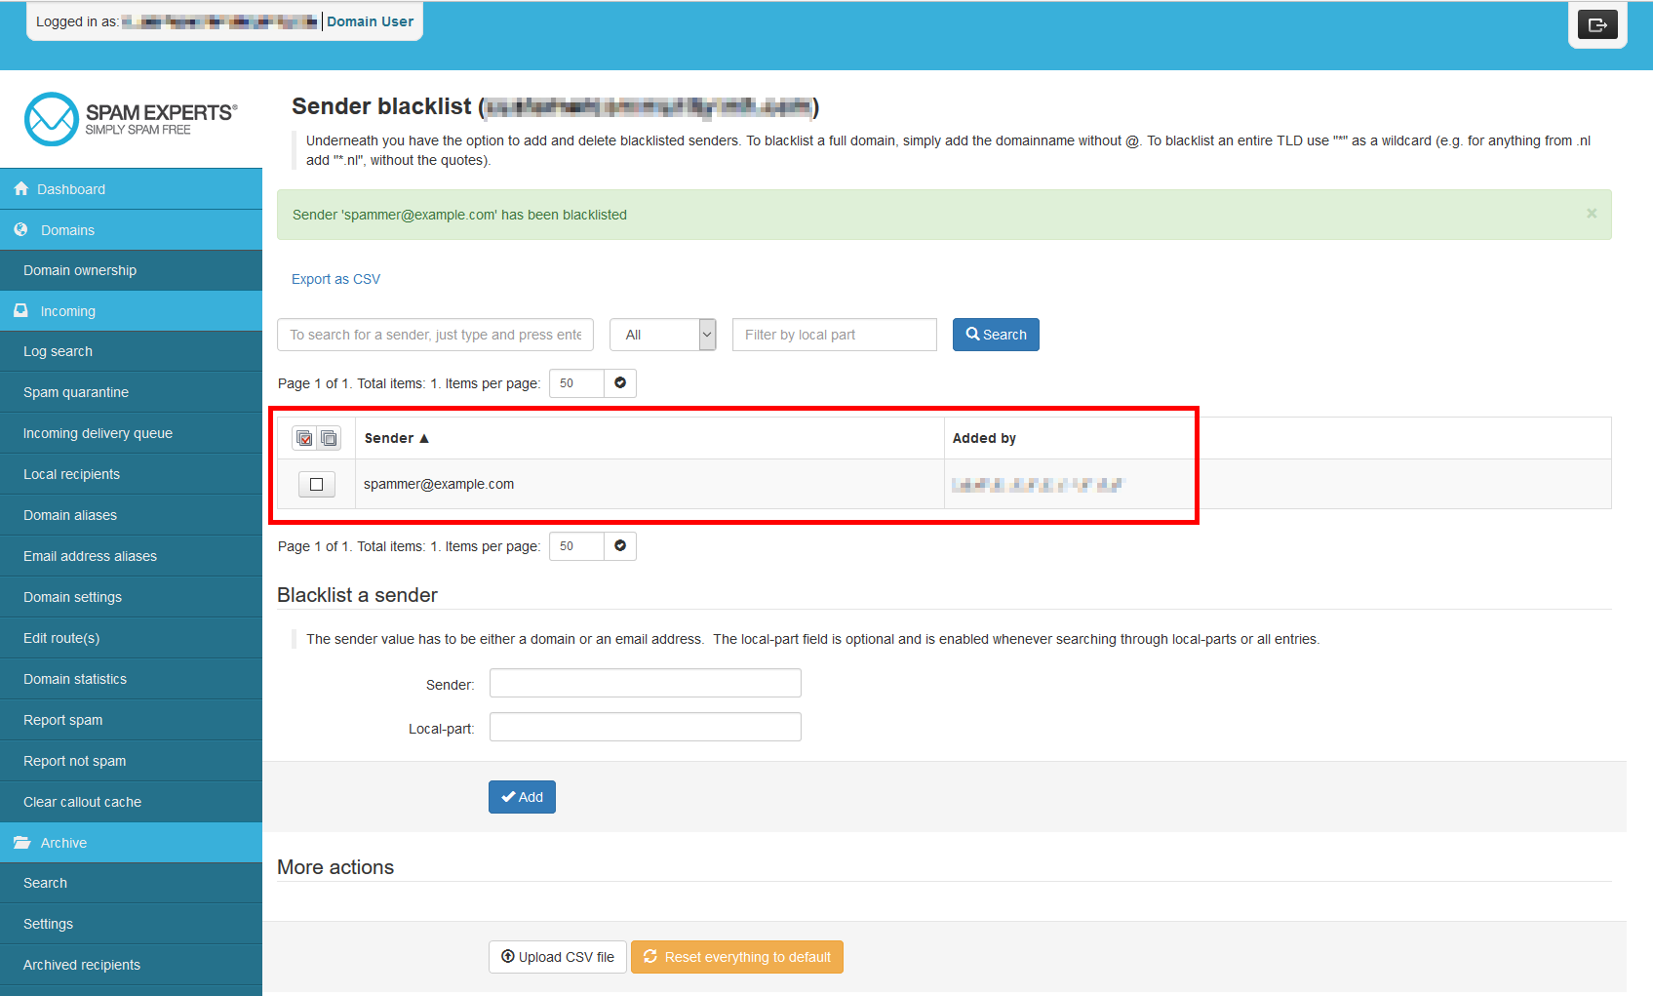
Task: Click the Search button
Action: 995,335
